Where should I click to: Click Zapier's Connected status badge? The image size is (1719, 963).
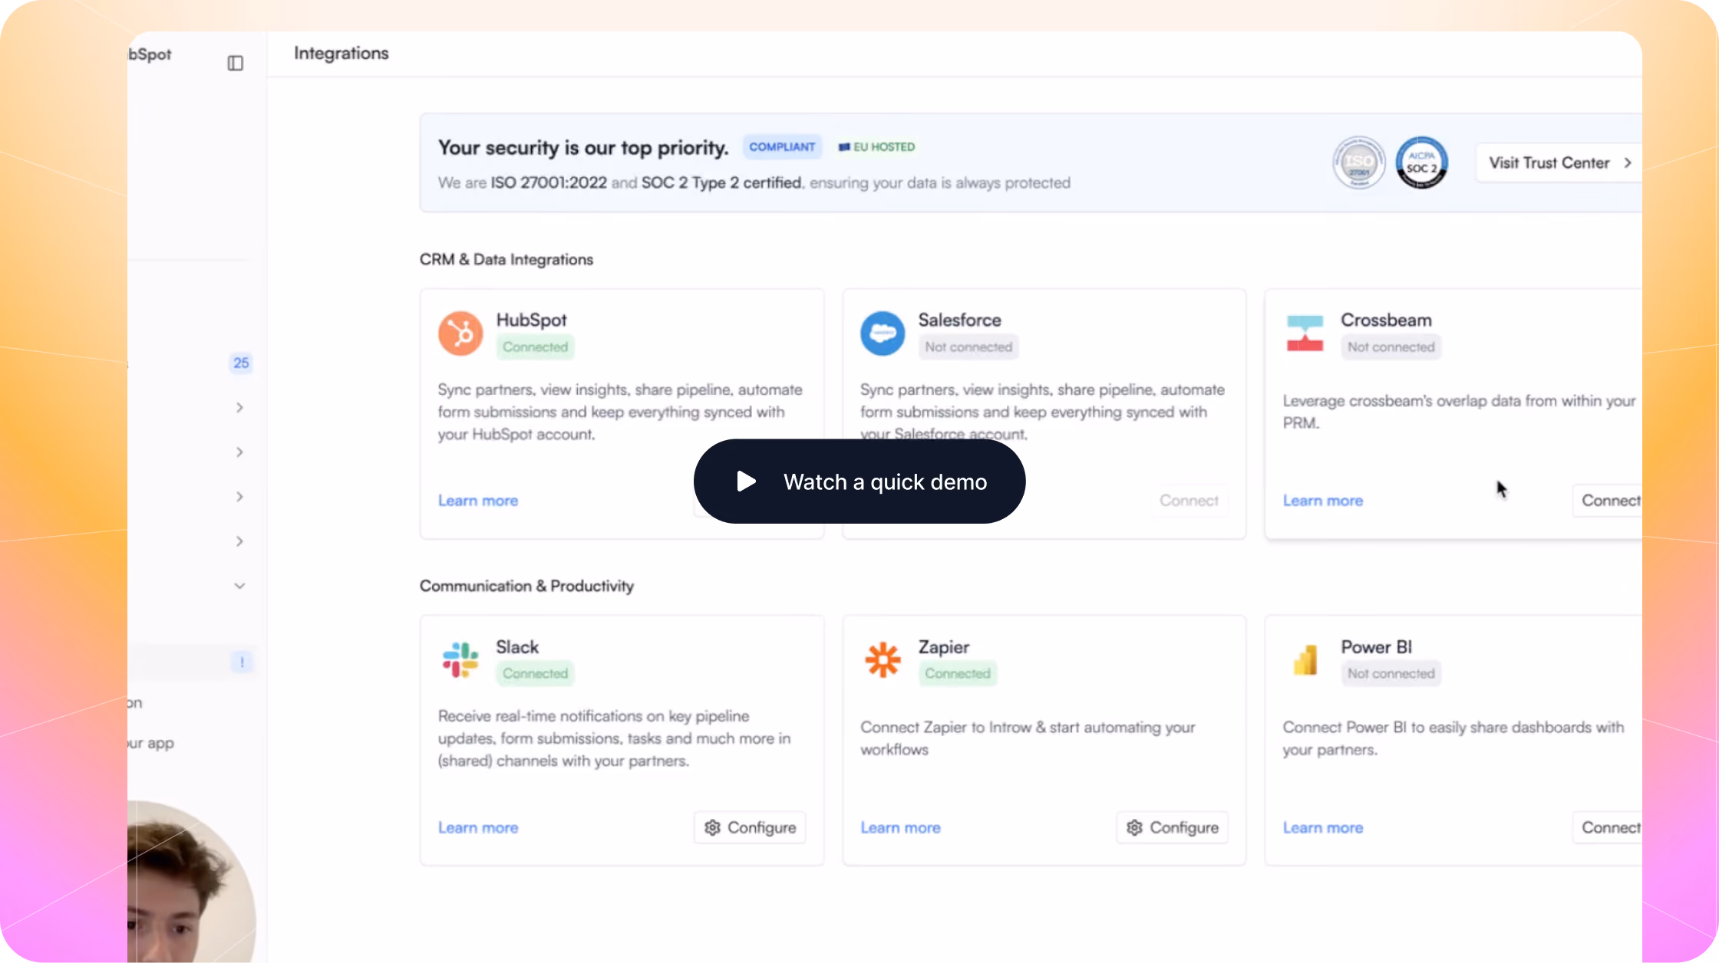click(x=958, y=673)
